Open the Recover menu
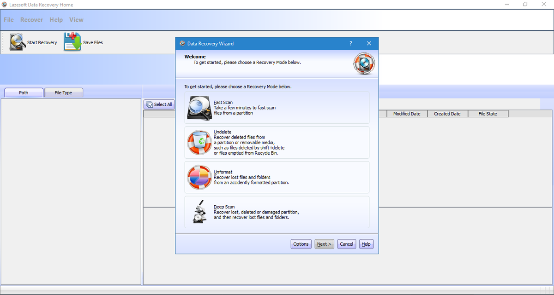The image size is (554, 295). [32, 20]
